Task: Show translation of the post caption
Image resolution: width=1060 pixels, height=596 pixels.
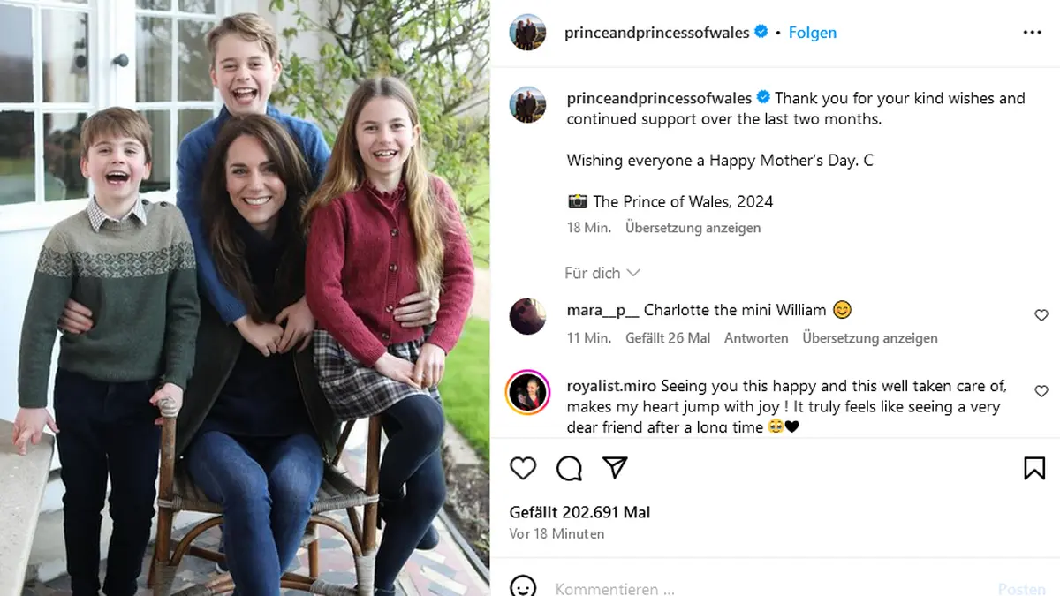Action: [693, 228]
